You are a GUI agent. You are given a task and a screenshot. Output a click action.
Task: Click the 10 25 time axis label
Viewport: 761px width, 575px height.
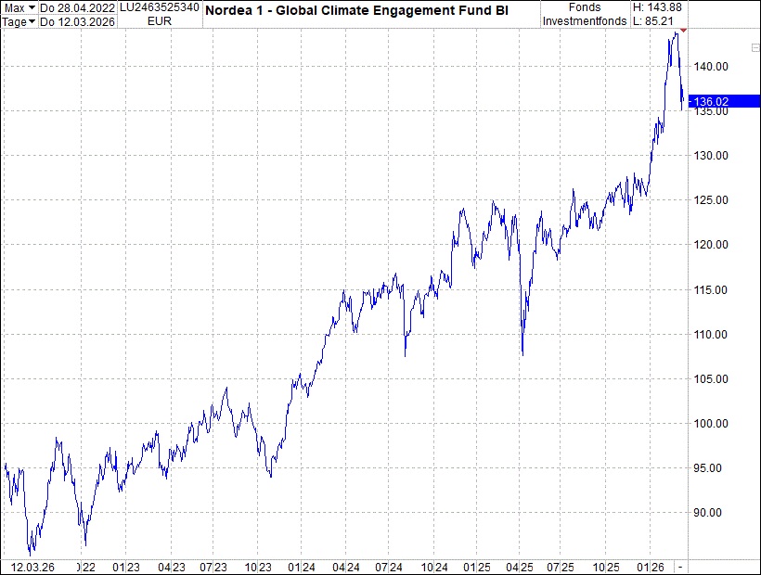(606, 568)
